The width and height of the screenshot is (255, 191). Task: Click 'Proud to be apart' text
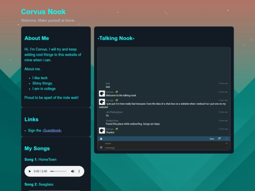[51, 98]
